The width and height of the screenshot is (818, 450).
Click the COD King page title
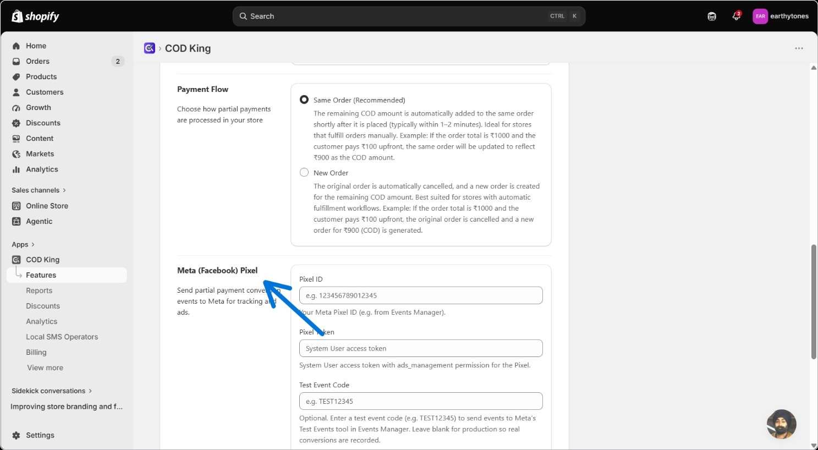click(188, 48)
